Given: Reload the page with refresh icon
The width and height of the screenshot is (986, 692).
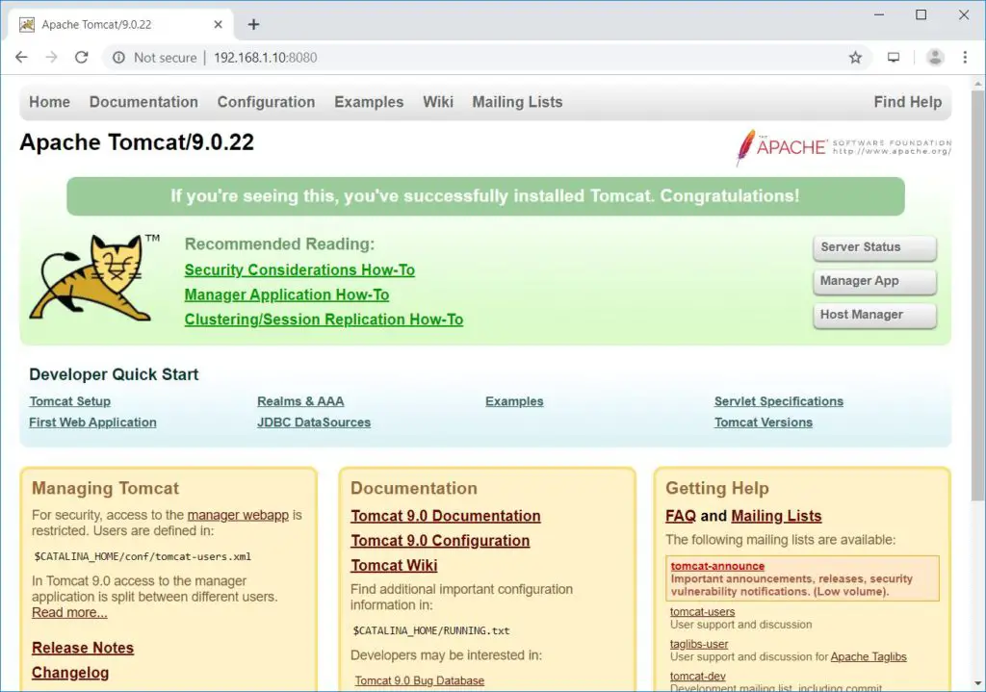Looking at the screenshot, I should pyautogui.click(x=82, y=57).
